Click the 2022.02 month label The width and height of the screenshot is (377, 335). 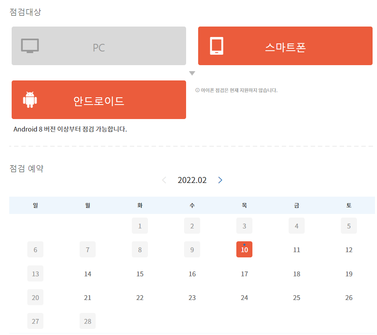click(192, 180)
